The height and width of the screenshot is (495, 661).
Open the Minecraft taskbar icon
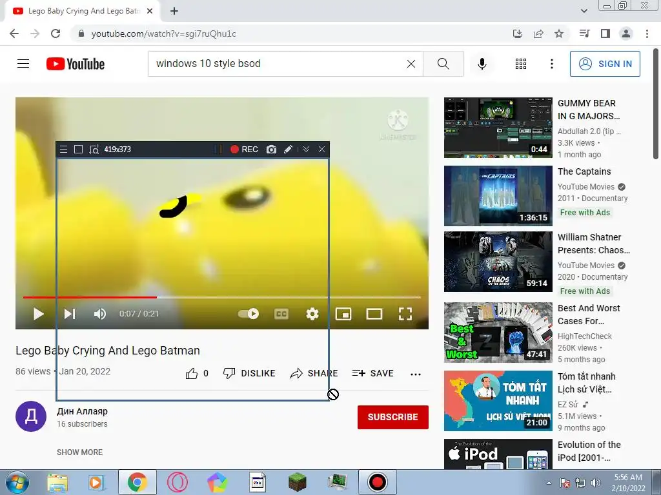[297, 482]
